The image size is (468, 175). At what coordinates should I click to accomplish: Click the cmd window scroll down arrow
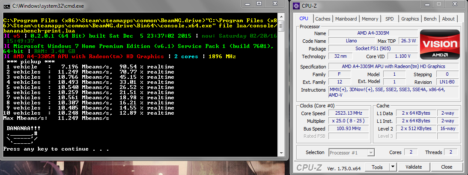(281, 153)
